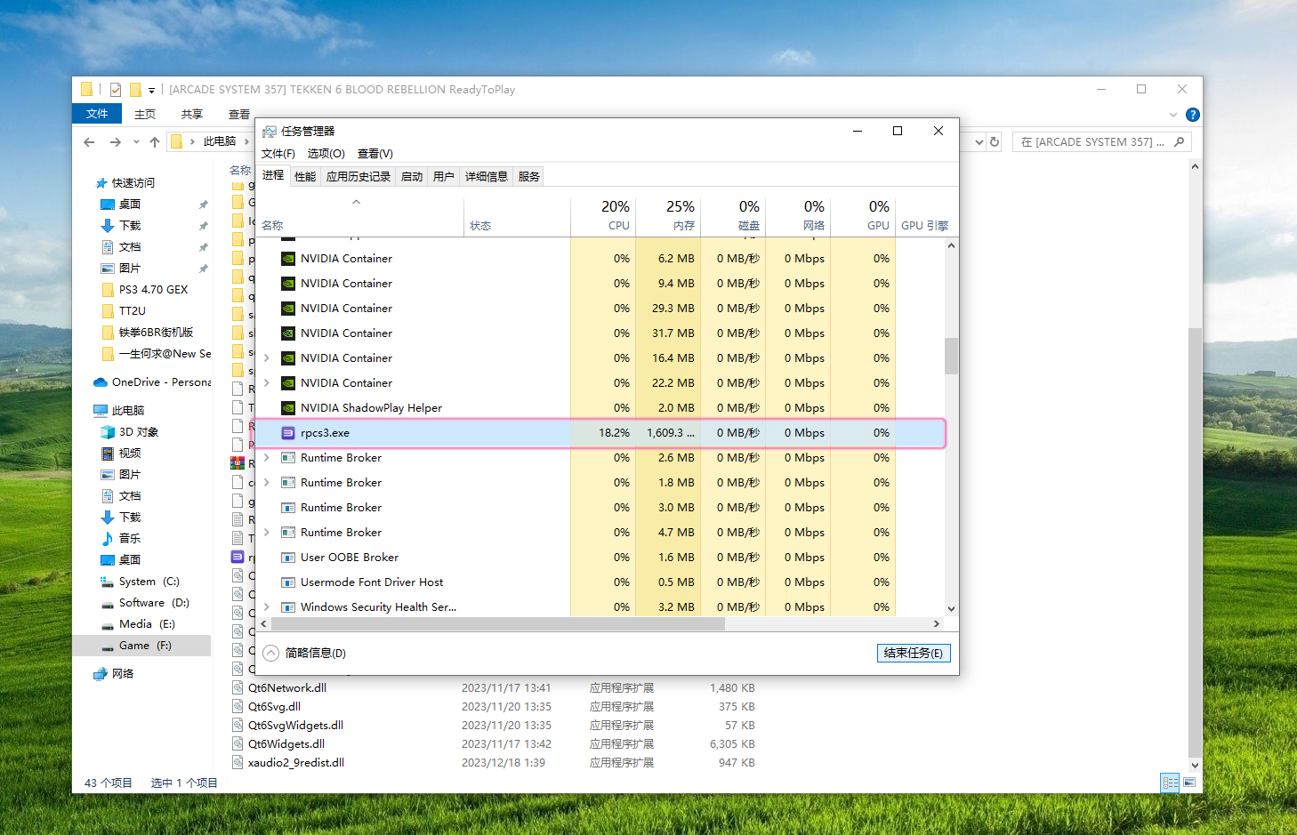Open the address bar history dropdown
Screen dimensions: 1297x835
pyautogui.click(x=979, y=142)
